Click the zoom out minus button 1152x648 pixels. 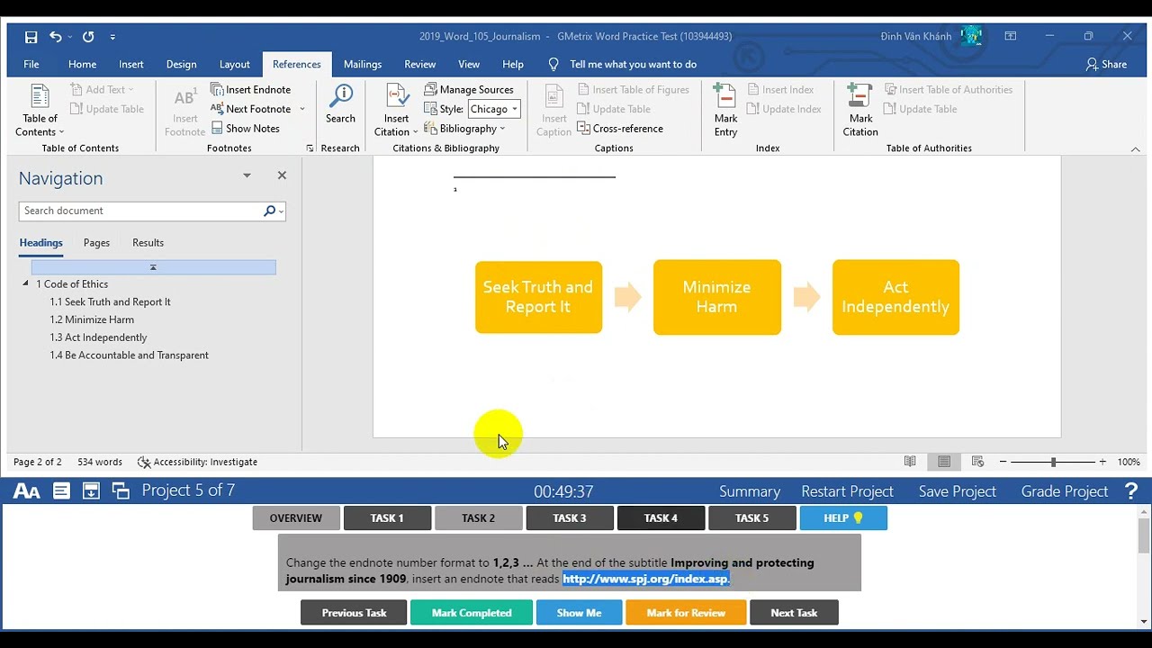pyautogui.click(x=1003, y=462)
